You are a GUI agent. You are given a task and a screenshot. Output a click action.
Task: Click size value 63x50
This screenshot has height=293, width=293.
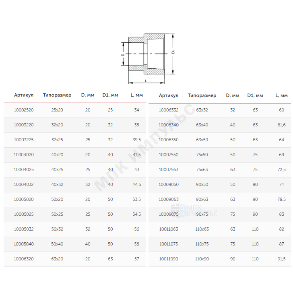202,140
